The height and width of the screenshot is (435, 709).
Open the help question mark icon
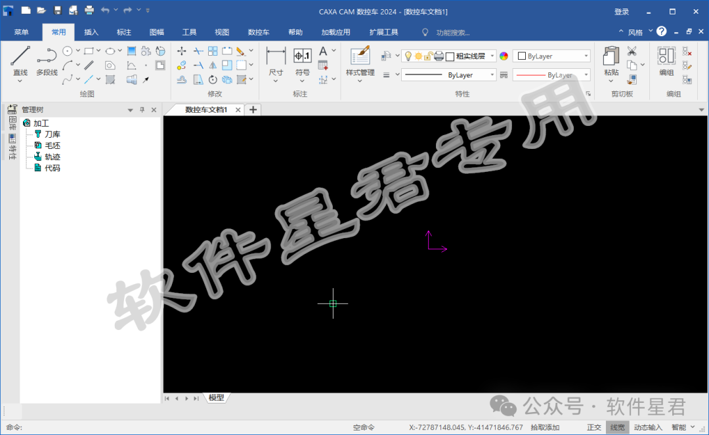pos(662,31)
